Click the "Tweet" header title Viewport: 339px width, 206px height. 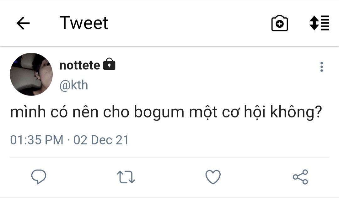pyautogui.click(x=84, y=23)
